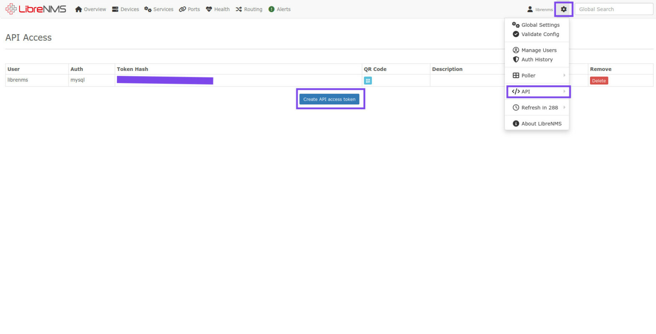Click the API Access page heading
Image resolution: width=656 pixels, height=334 pixels.
(28, 38)
